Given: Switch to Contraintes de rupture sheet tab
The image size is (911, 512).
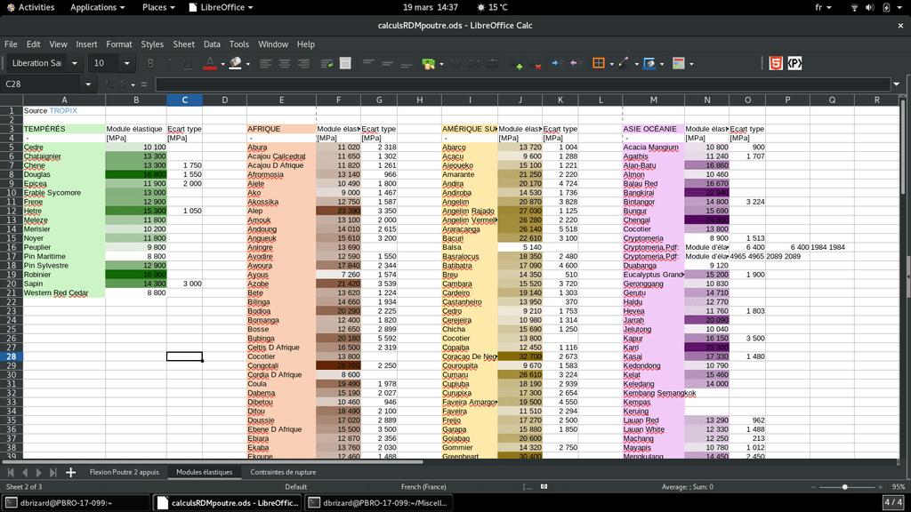Looking at the screenshot, I should click(283, 472).
